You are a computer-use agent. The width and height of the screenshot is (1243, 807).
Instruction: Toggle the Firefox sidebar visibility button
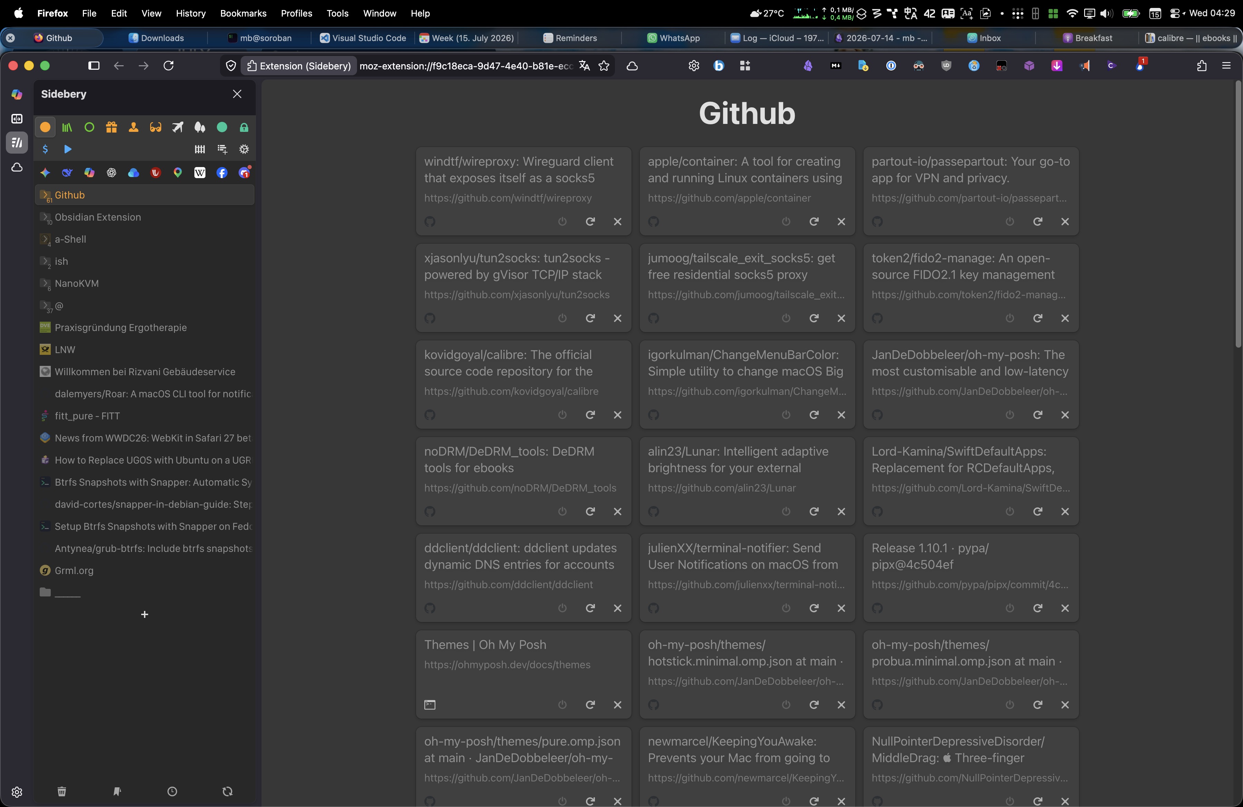click(x=94, y=66)
